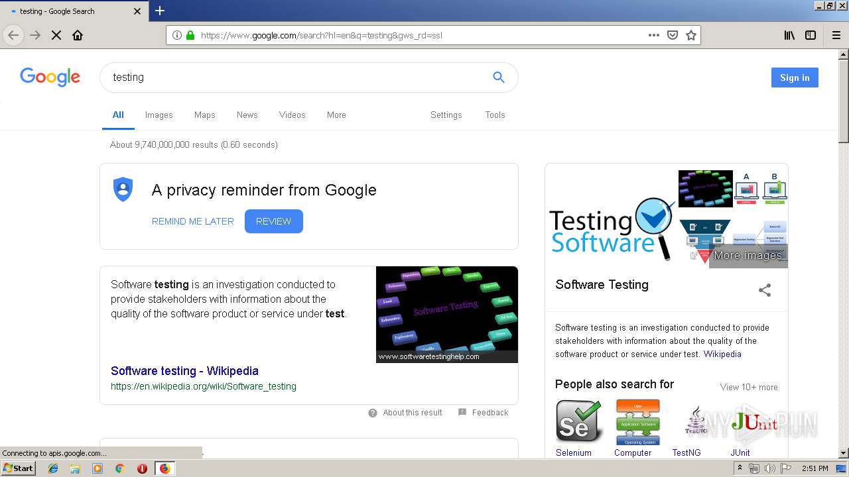
Task: Open the 'Software testing - Wikipedia' result
Action: tap(184, 371)
